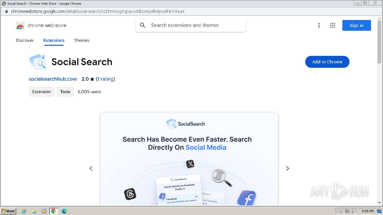Click the 2.0 rating value
Image resolution: width=383 pixels, height=215 pixels.
[85, 79]
